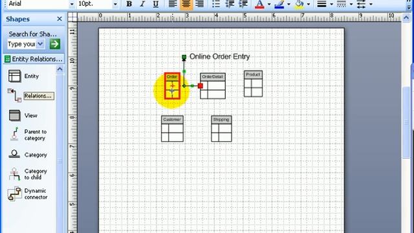Run shape search with green arrow
This screenshot has height=233, width=414.
(x=55, y=44)
